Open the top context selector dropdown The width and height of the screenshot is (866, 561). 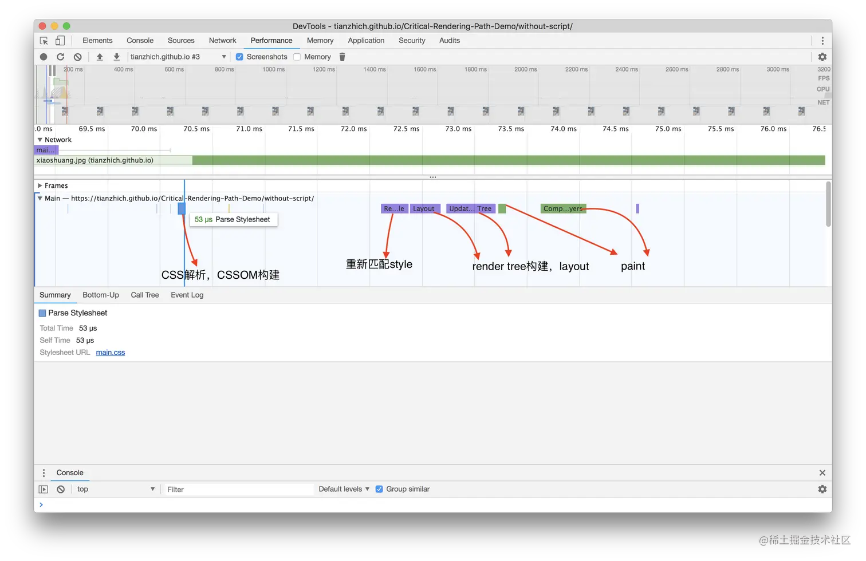click(115, 489)
